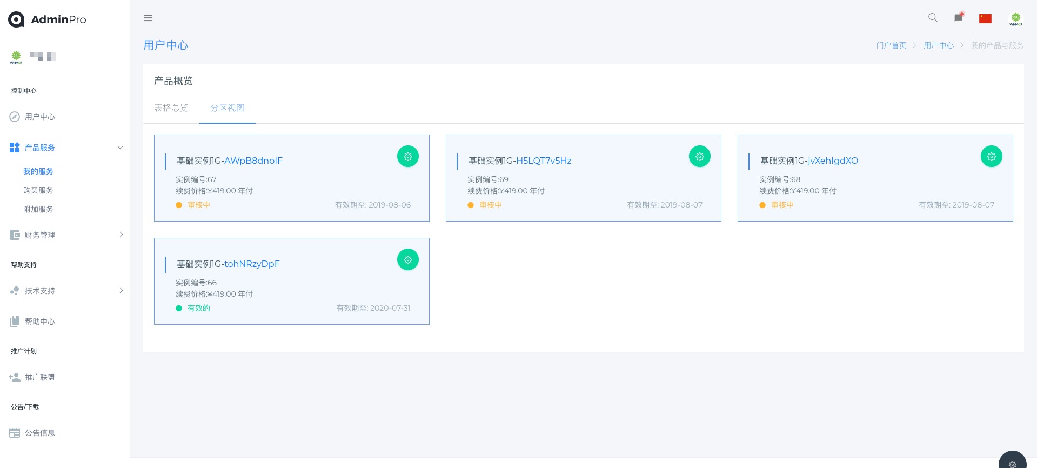This screenshot has width=1037, height=468.
Task: Open the user avatar in top-right
Action: 1015,19
